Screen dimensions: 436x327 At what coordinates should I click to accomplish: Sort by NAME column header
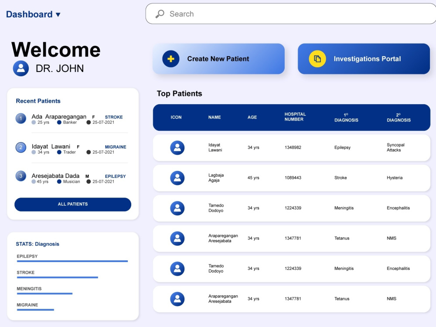click(215, 117)
